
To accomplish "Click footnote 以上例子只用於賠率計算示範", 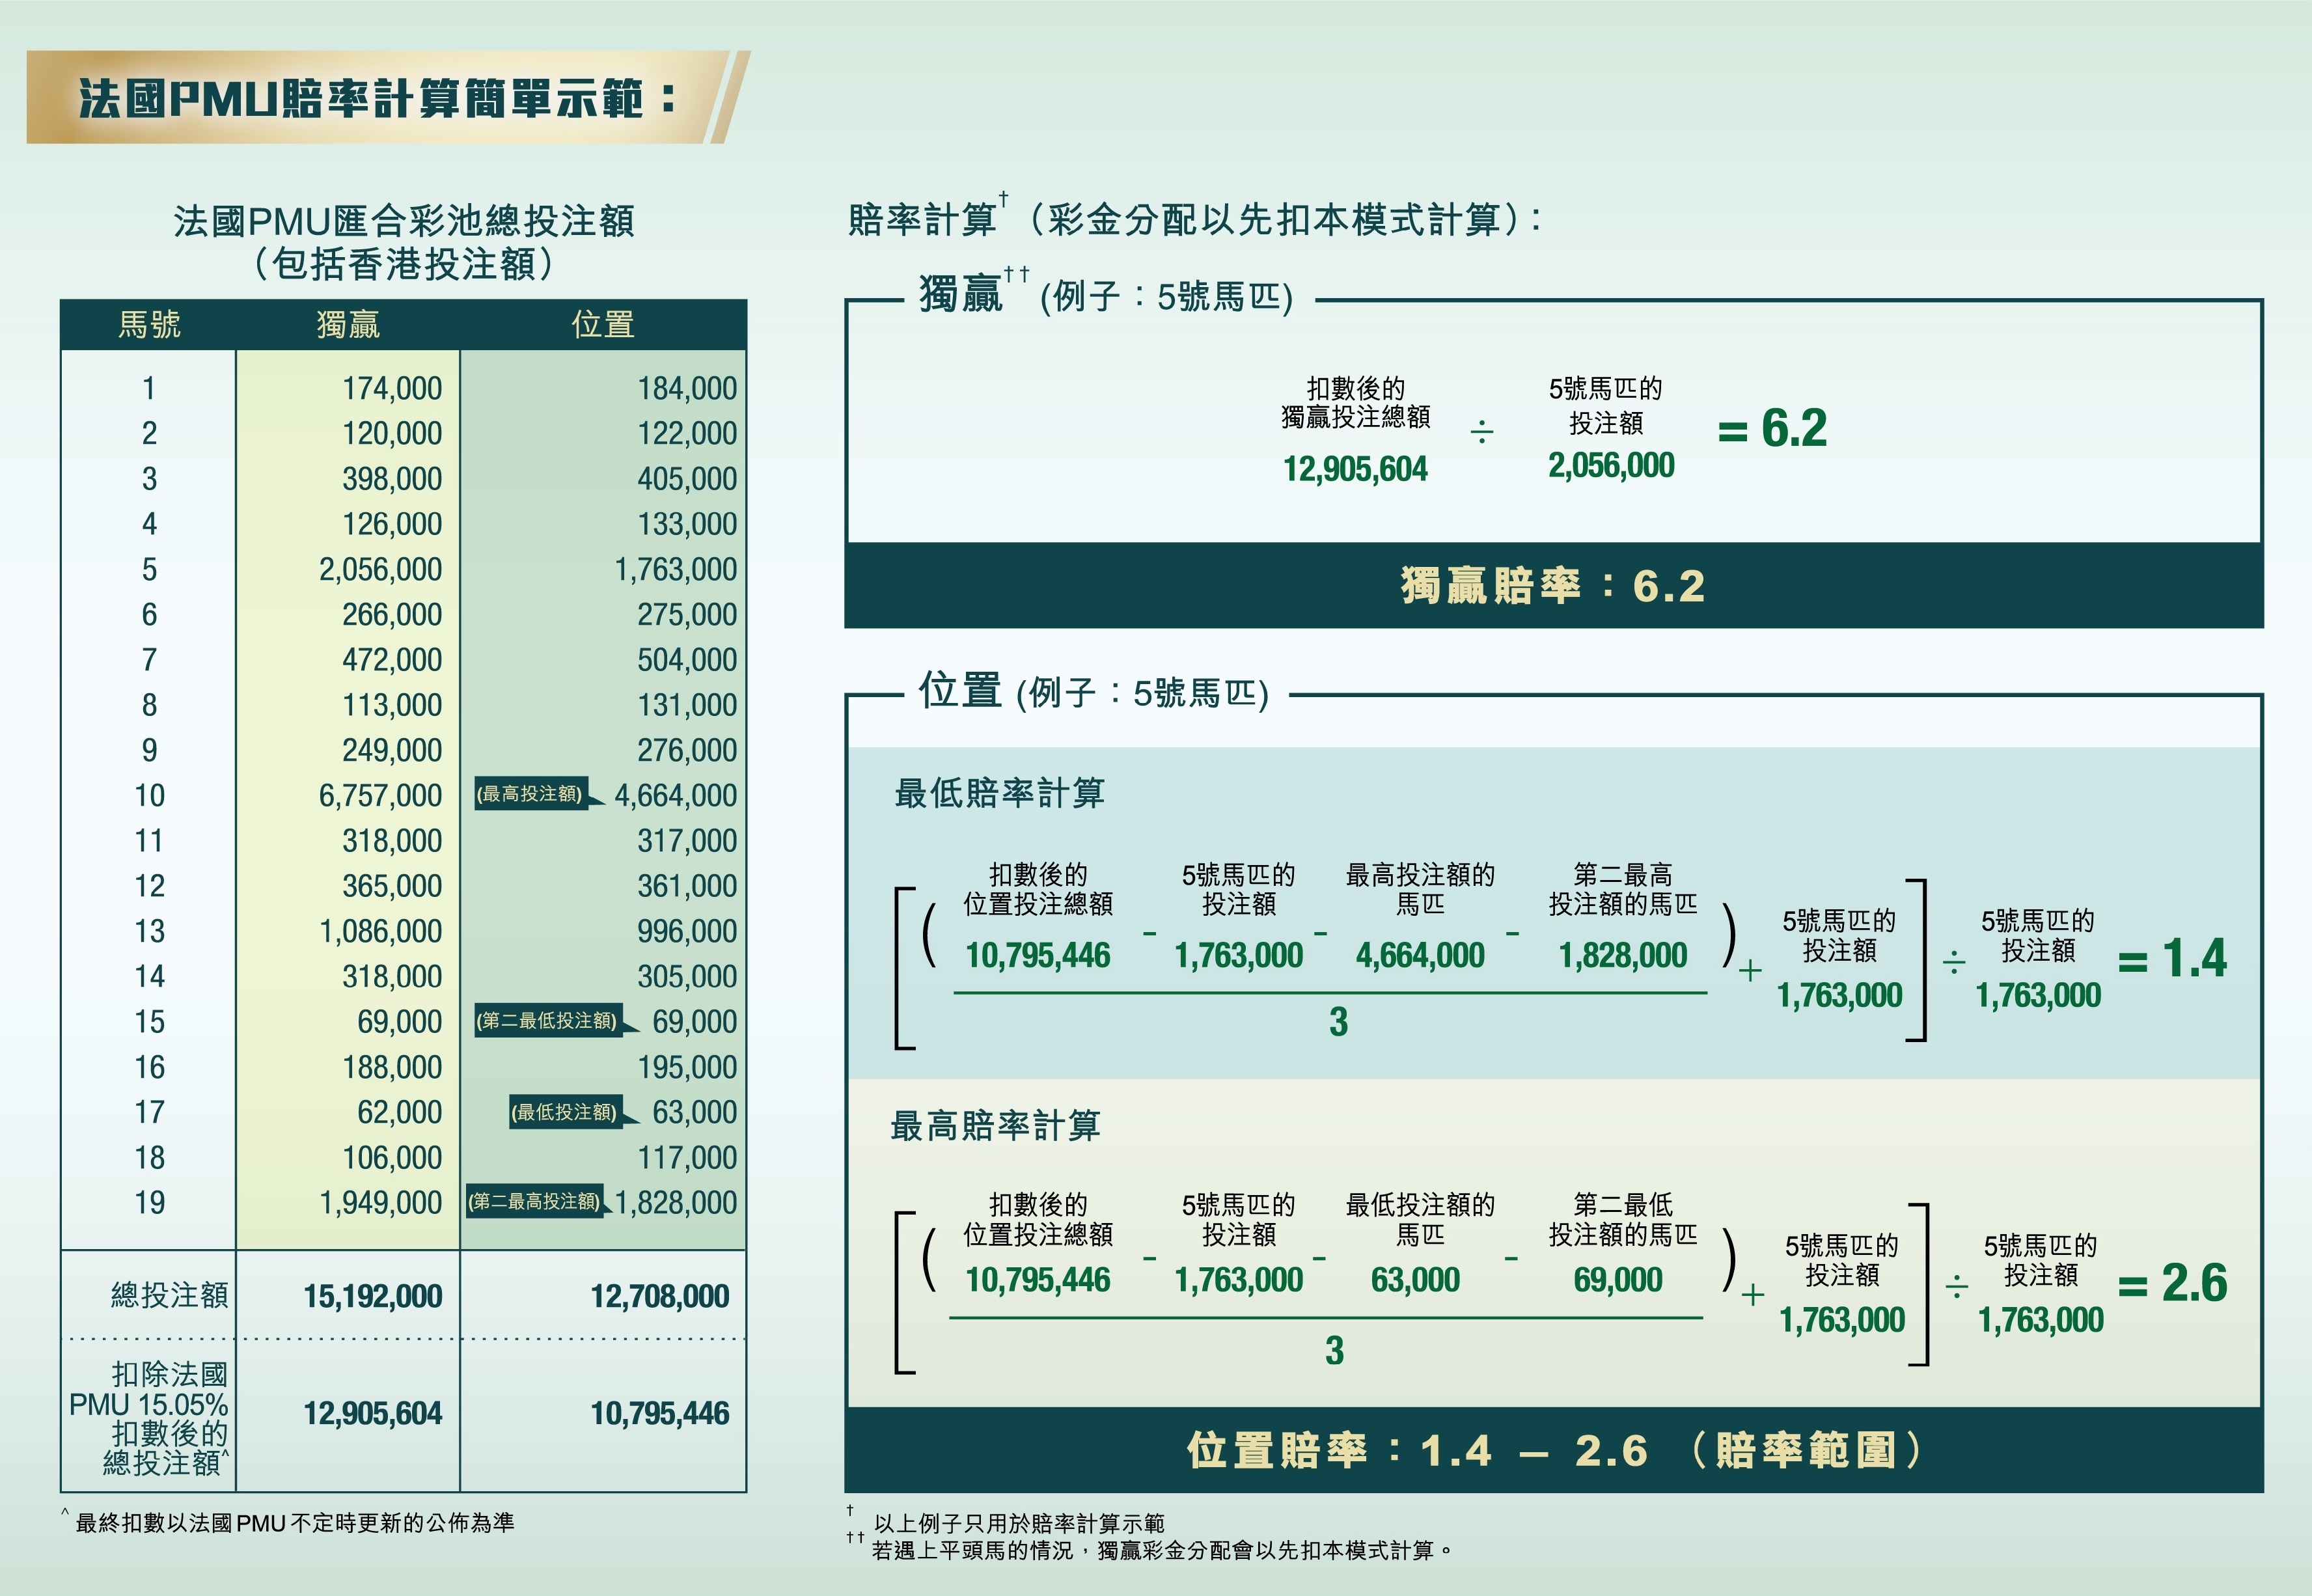I will pyautogui.click(x=1018, y=1523).
